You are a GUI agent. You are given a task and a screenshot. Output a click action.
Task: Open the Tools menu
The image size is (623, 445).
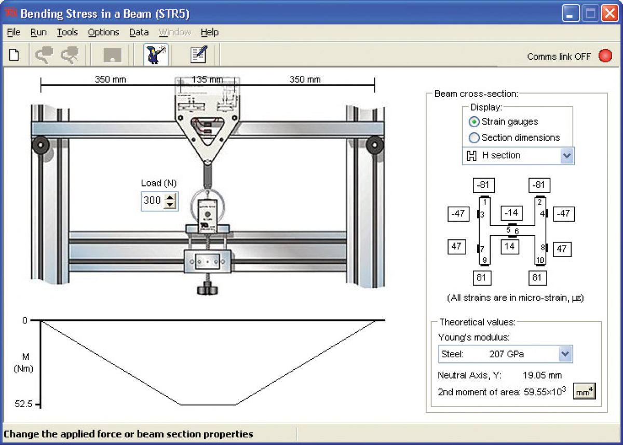coord(67,32)
